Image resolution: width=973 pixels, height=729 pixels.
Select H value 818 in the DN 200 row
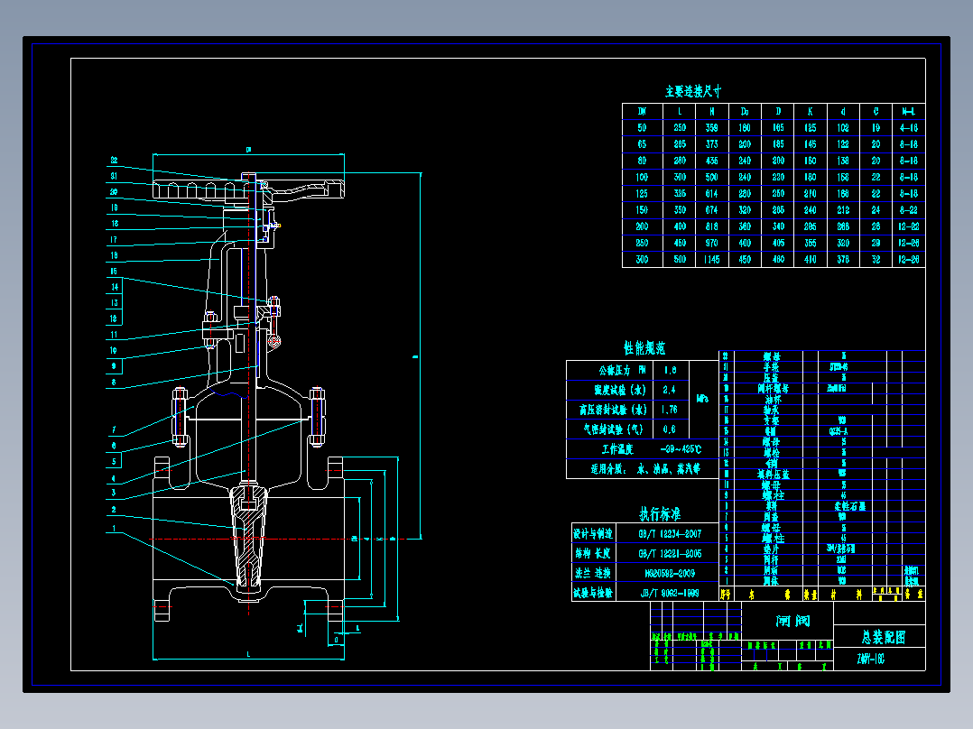711,226
